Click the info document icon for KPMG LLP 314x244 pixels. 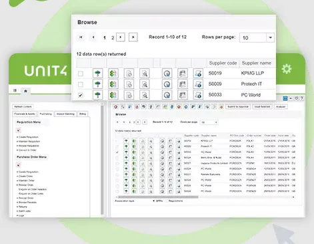pos(198,73)
